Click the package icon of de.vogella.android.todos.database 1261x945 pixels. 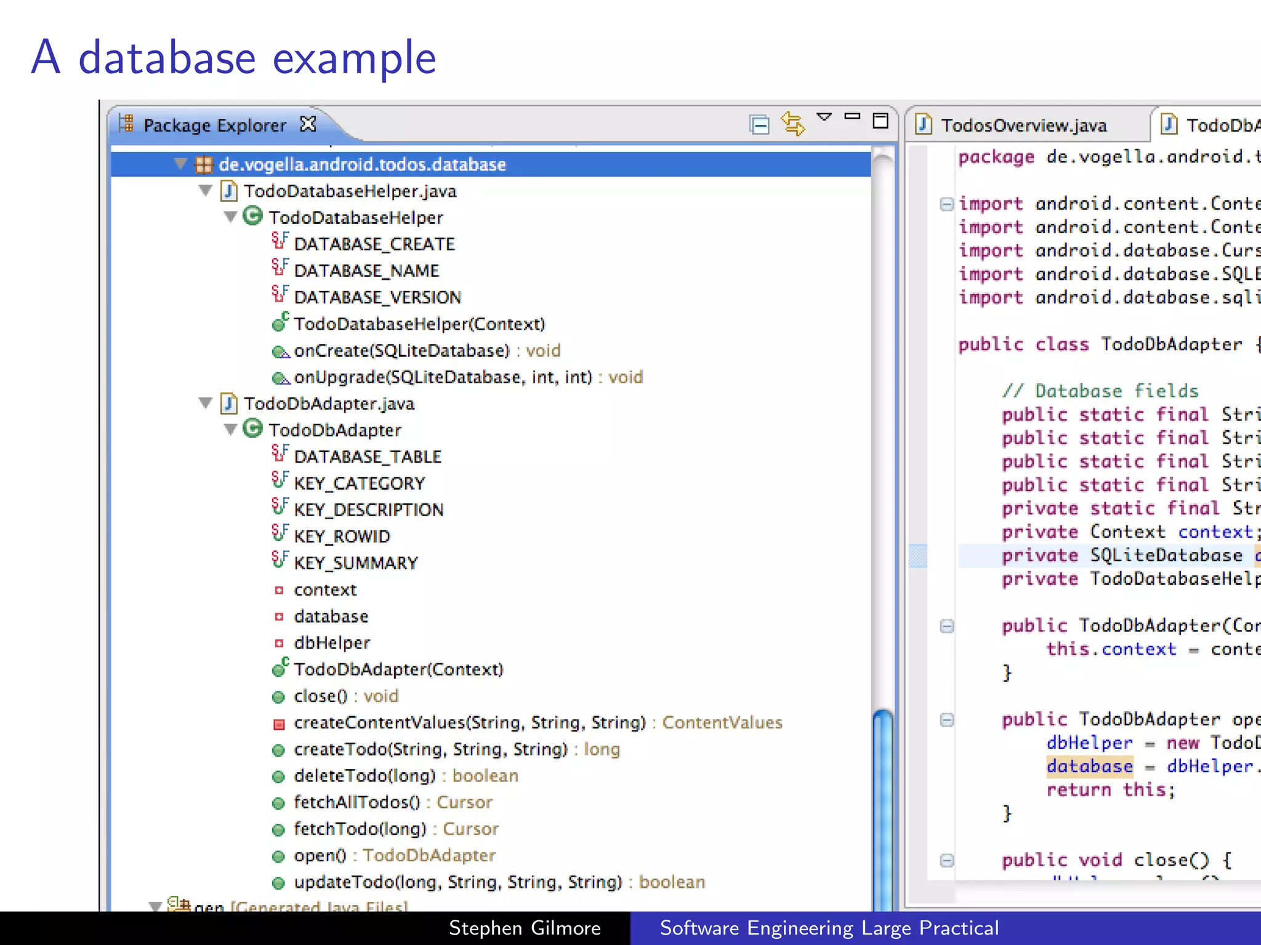coord(204,164)
